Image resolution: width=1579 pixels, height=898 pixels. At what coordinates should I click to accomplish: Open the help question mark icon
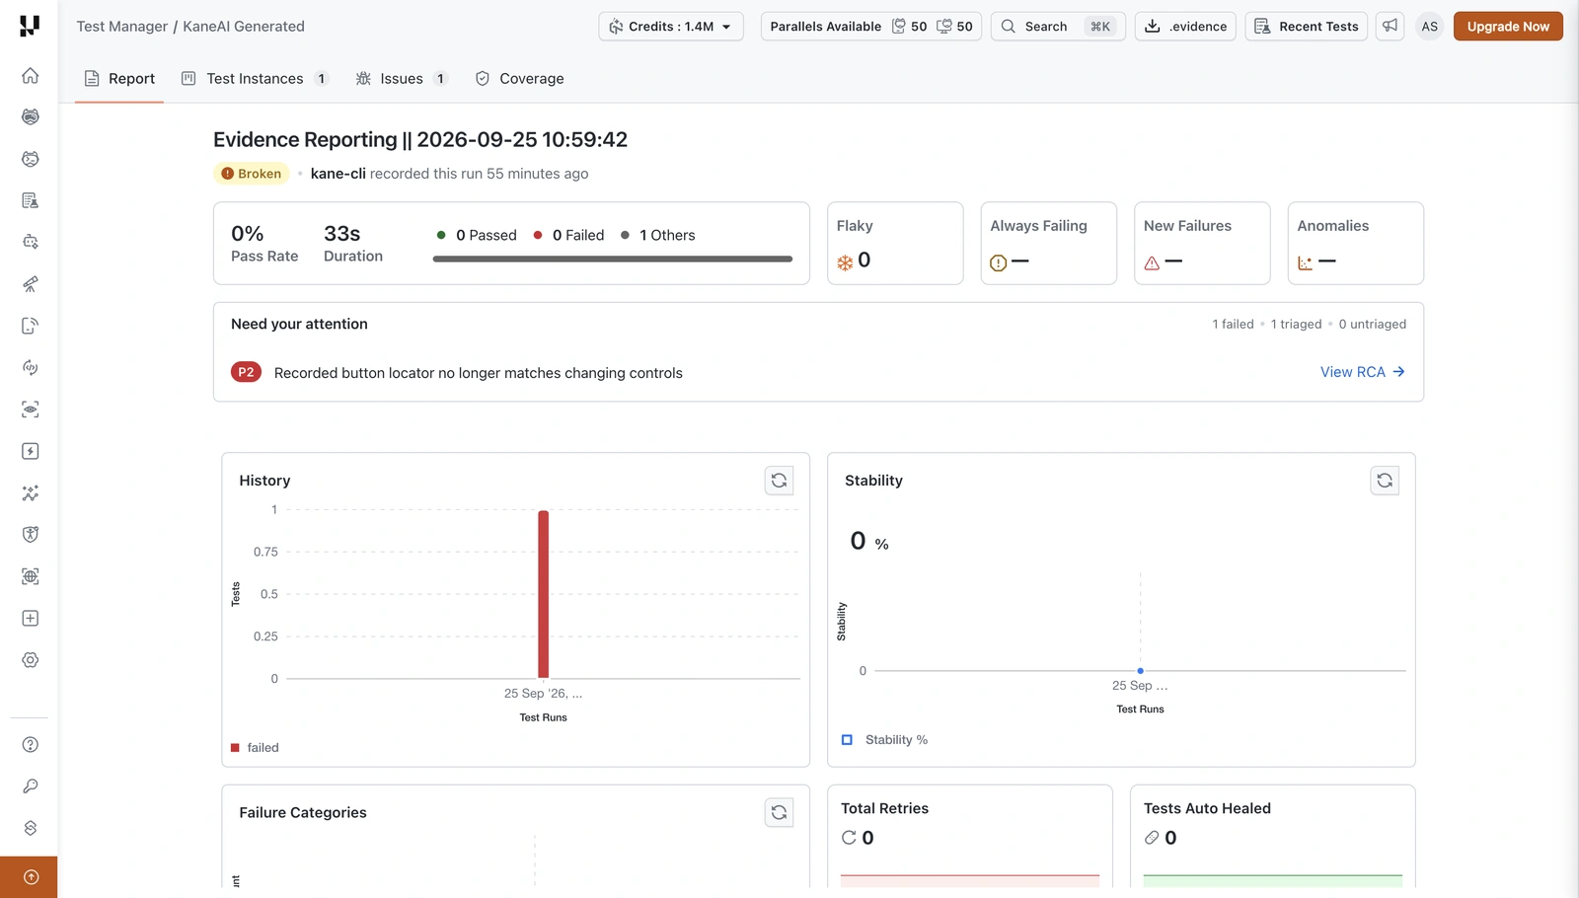tap(31, 745)
